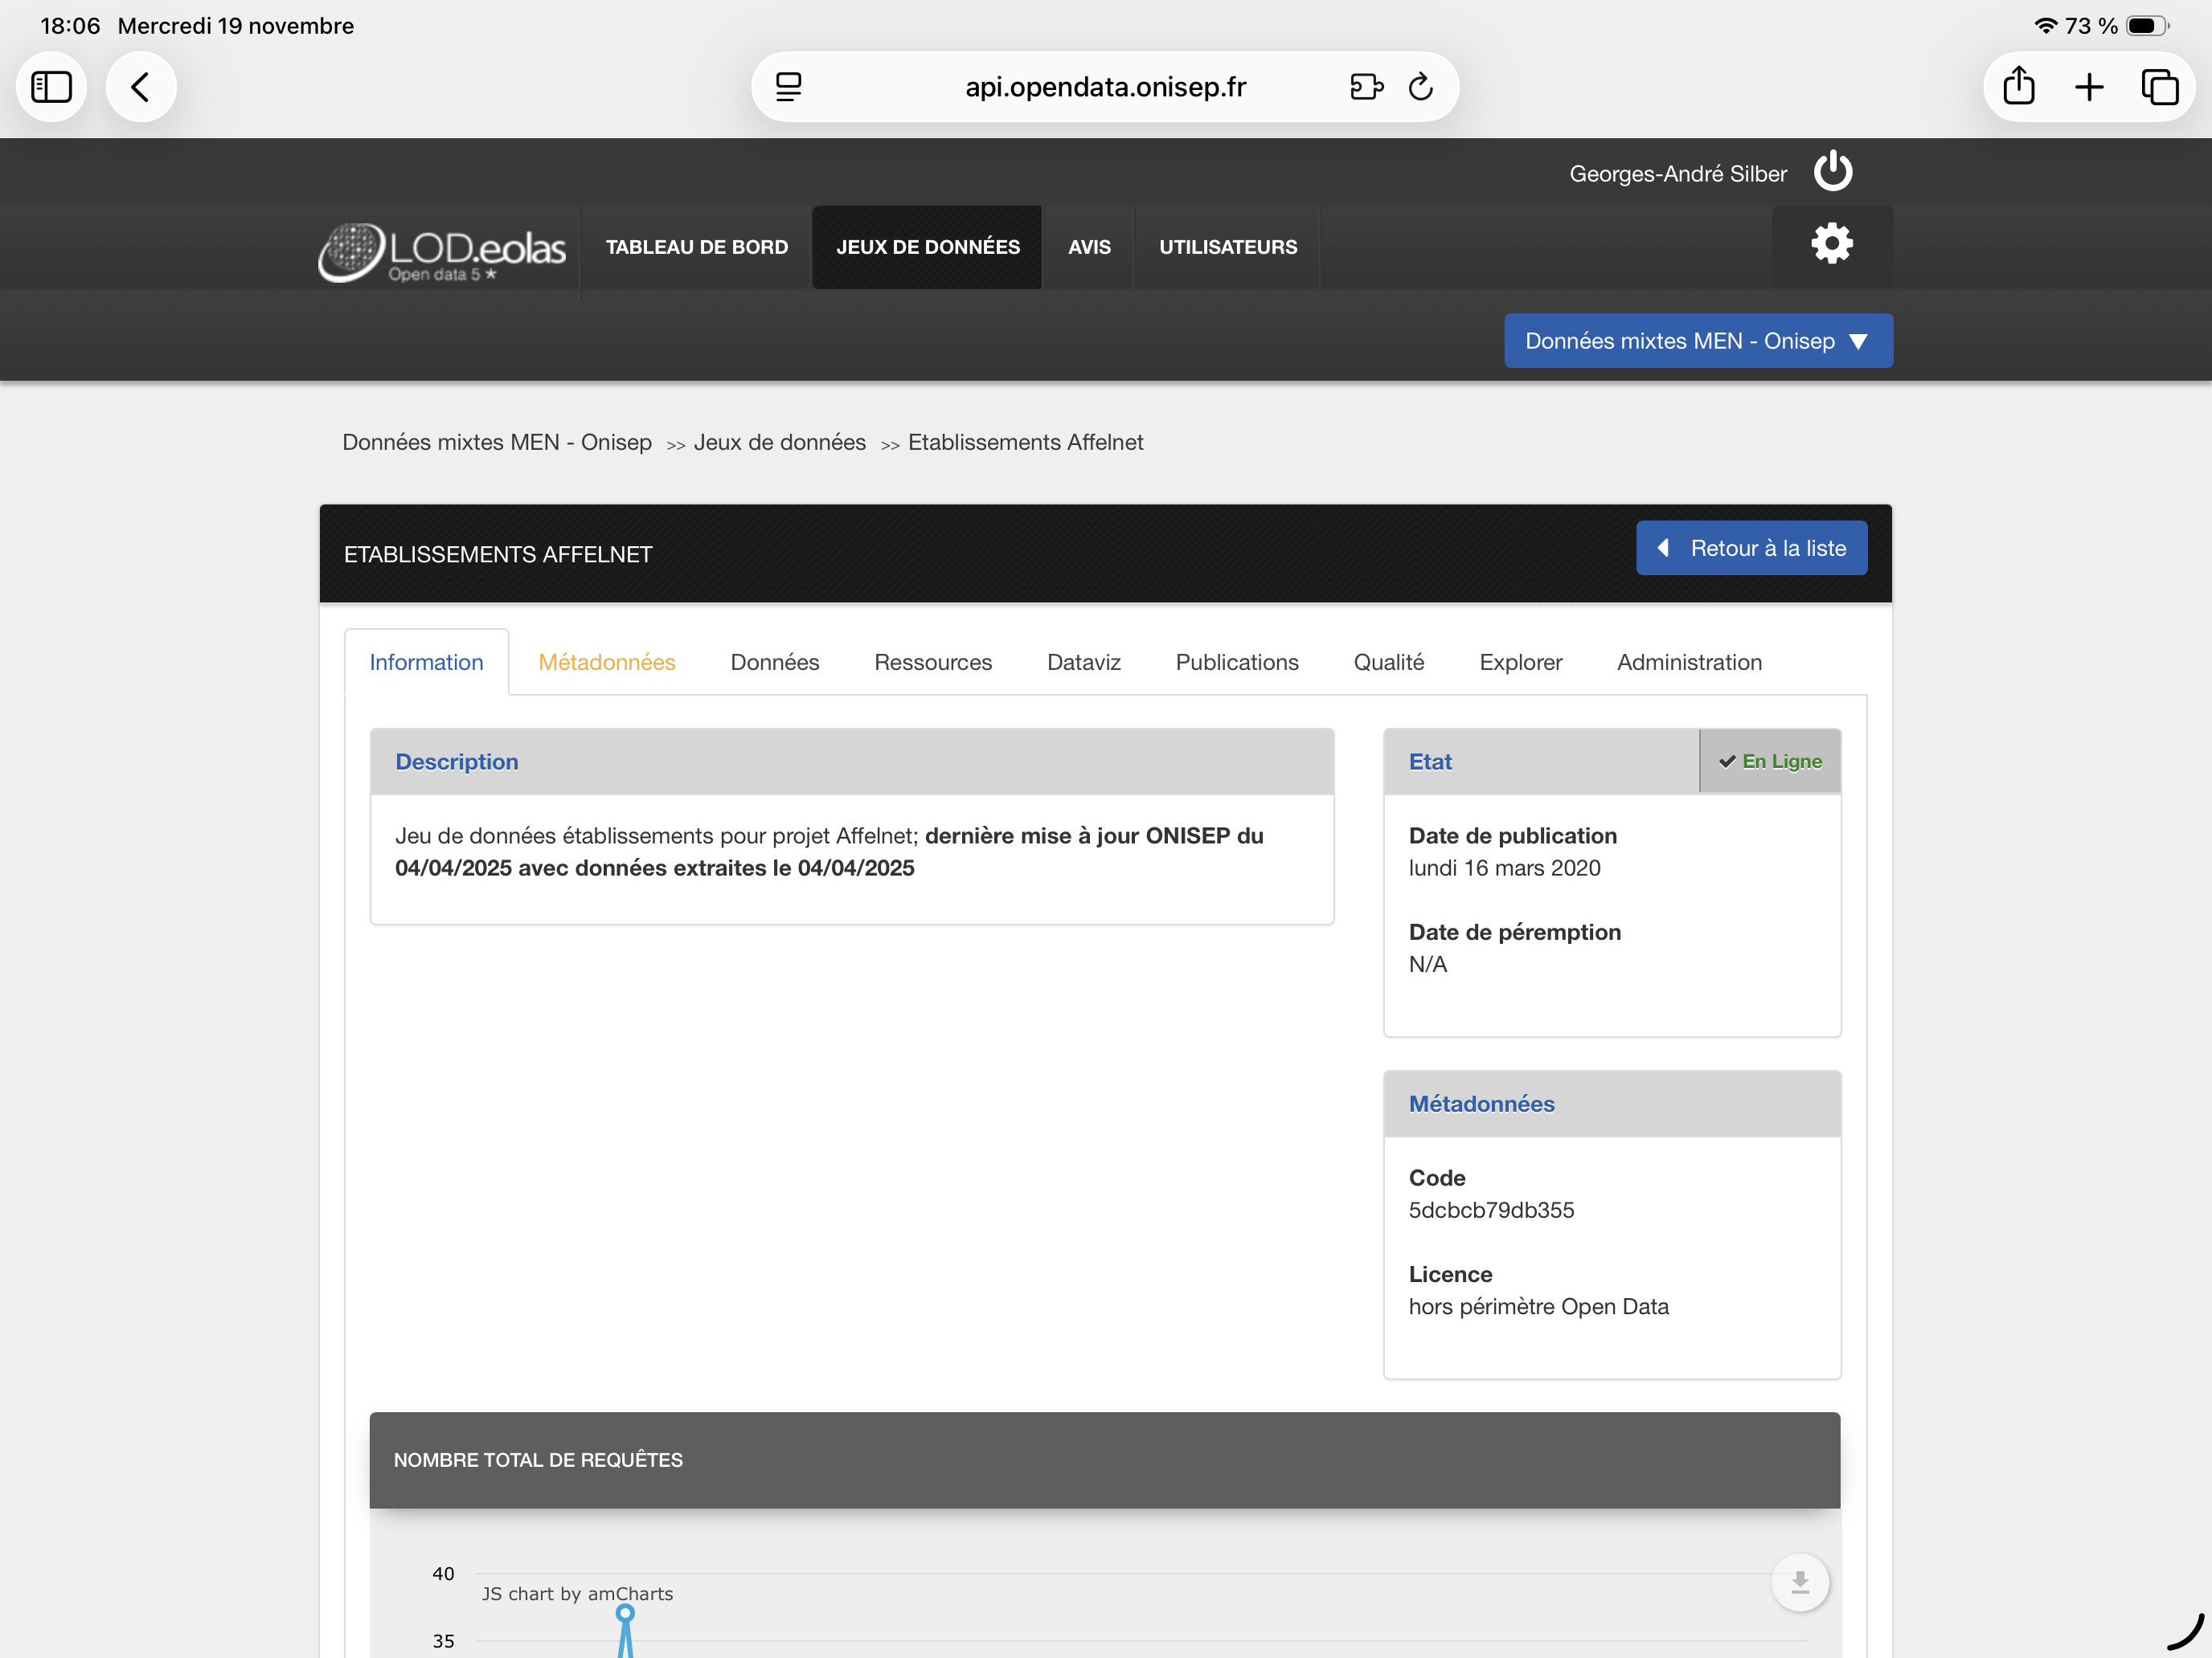This screenshot has width=2212, height=1658.
Task: Expand Données mixtes MEN - Onisep dropdown
Action: pos(1697,341)
